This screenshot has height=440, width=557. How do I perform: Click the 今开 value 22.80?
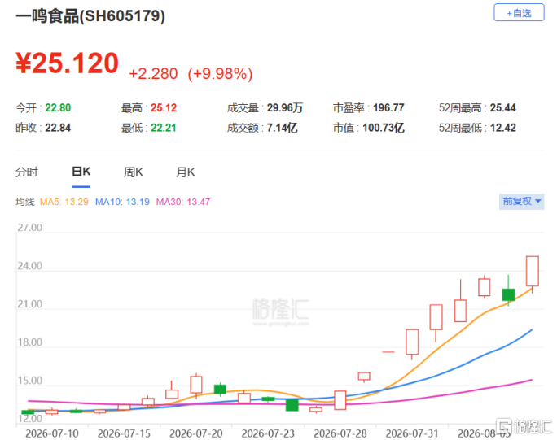pos(58,107)
